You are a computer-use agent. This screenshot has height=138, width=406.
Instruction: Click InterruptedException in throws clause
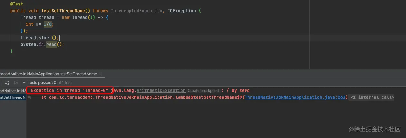[x=137, y=11]
